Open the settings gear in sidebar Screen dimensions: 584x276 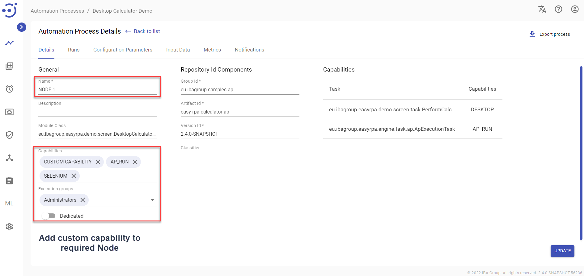[x=9, y=227]
